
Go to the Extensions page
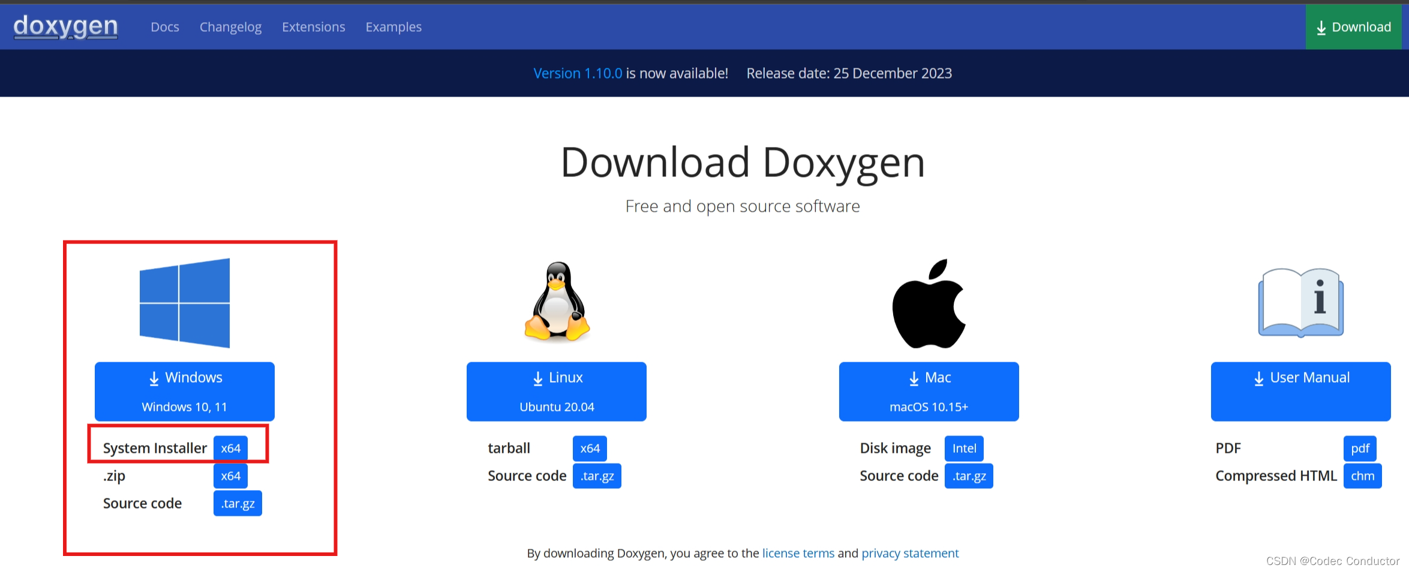click(x=314, y=27)
